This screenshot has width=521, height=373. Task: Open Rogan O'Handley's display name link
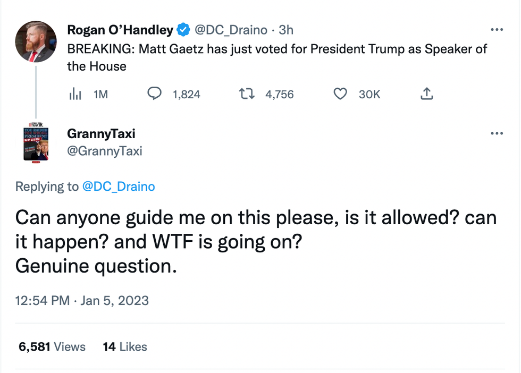point(120,30)
